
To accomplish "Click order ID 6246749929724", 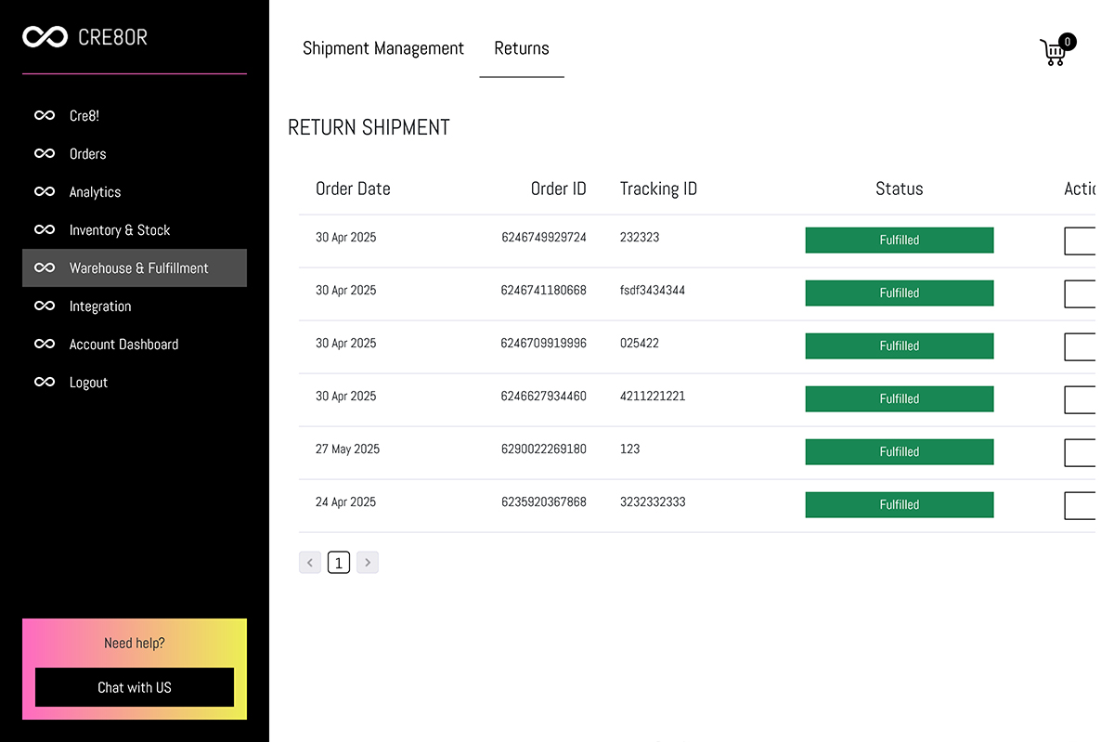I will [544, 237].
